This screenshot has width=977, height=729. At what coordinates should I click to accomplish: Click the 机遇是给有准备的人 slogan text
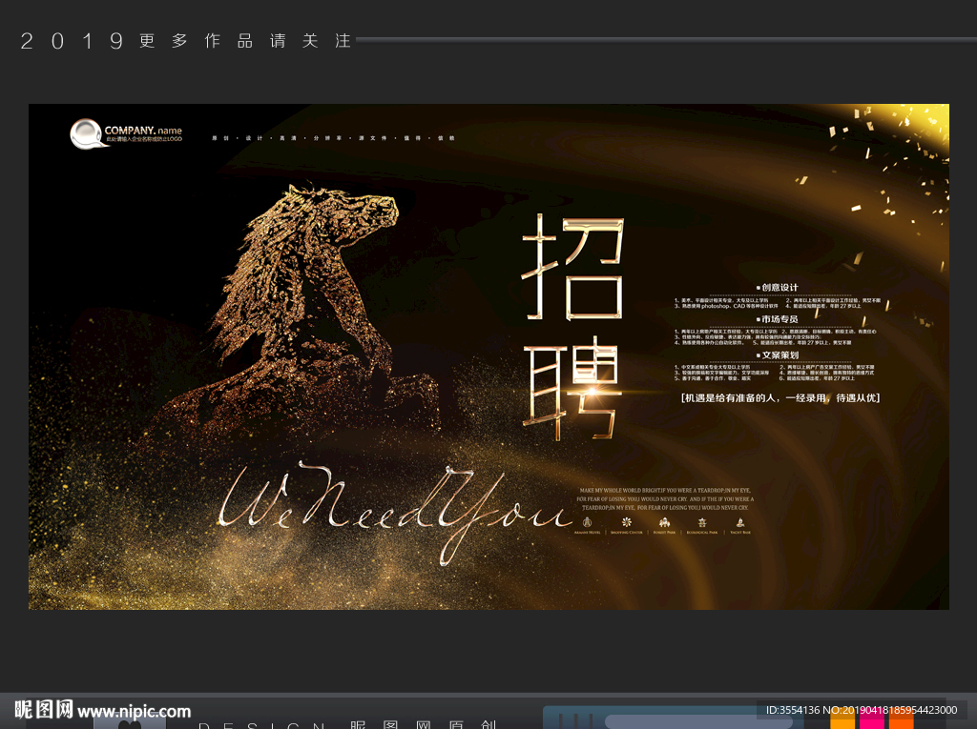coord(779,398)
